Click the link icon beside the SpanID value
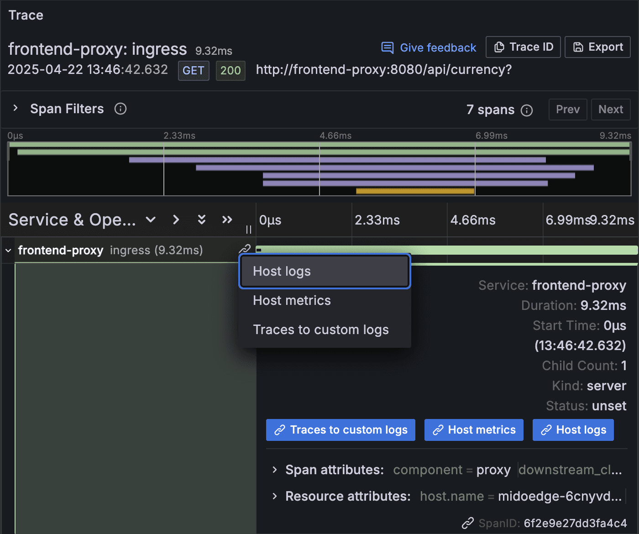The image size is (639, 534). (x=468, y=523)
